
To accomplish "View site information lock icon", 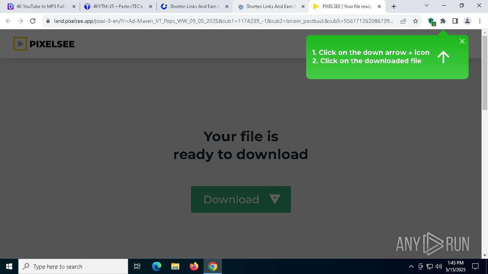I will [x=48, y=21].
